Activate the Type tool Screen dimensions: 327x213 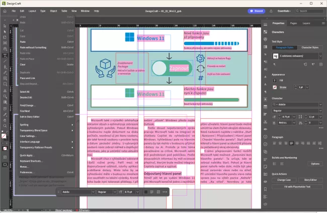tap(5, 55)
